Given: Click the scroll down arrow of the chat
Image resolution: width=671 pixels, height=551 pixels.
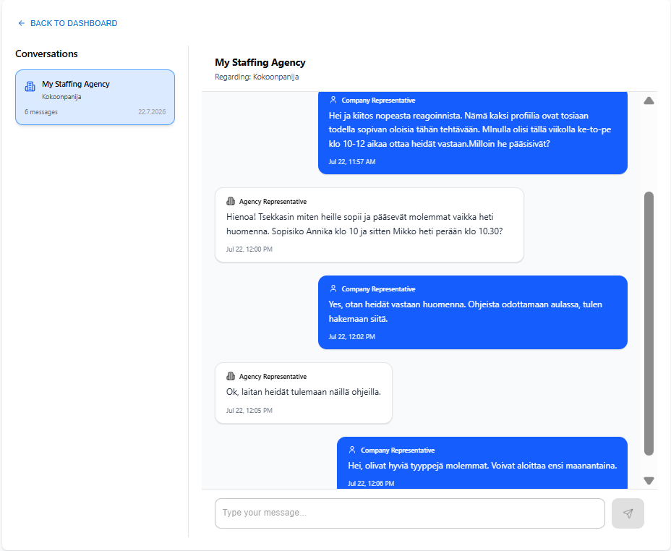Looking at the screenshot, I should [649, 481].
